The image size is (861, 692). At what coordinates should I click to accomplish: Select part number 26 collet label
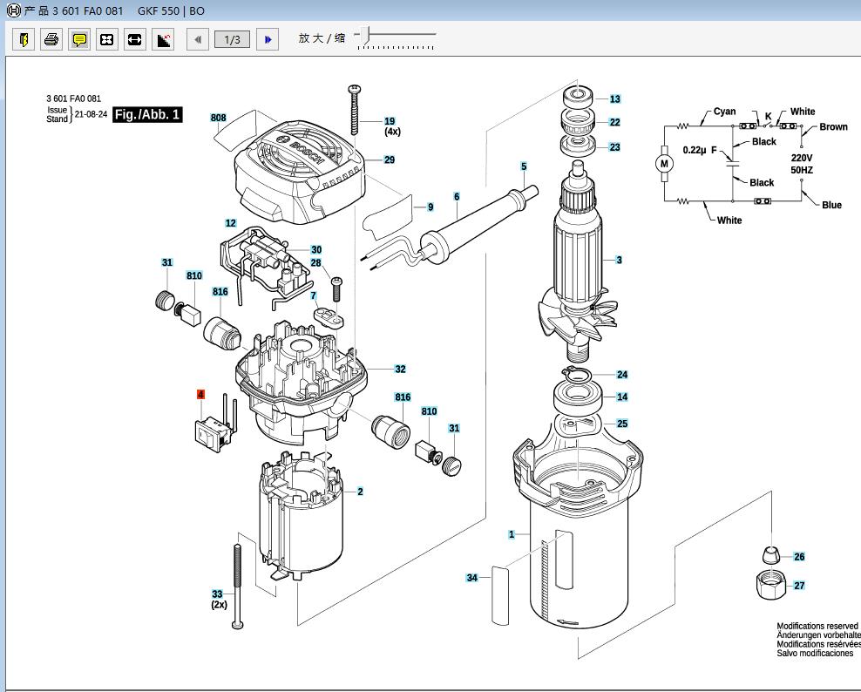tap(799, 557)
